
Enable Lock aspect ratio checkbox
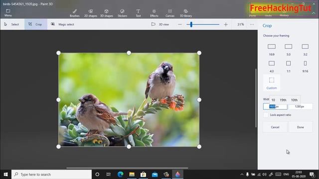(x=266, y=115)
